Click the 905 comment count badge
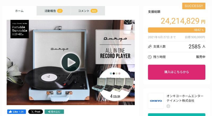Viewport: 212px width, 116px height. (x=94, y=11)
